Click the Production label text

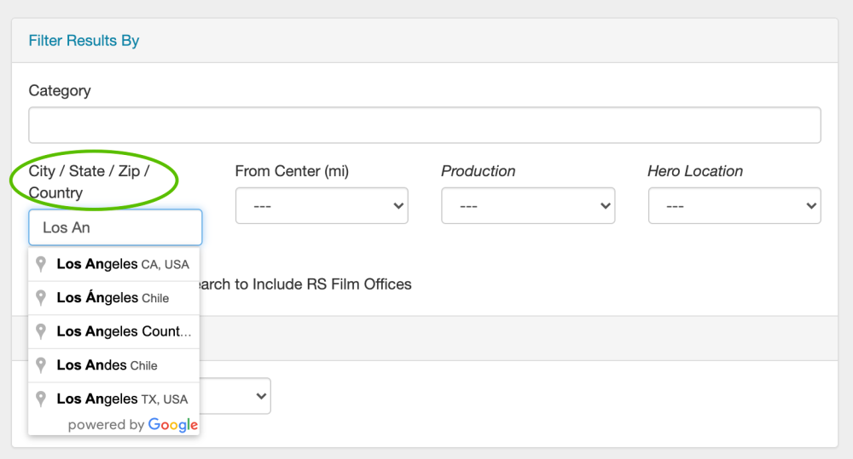(478, 171)
